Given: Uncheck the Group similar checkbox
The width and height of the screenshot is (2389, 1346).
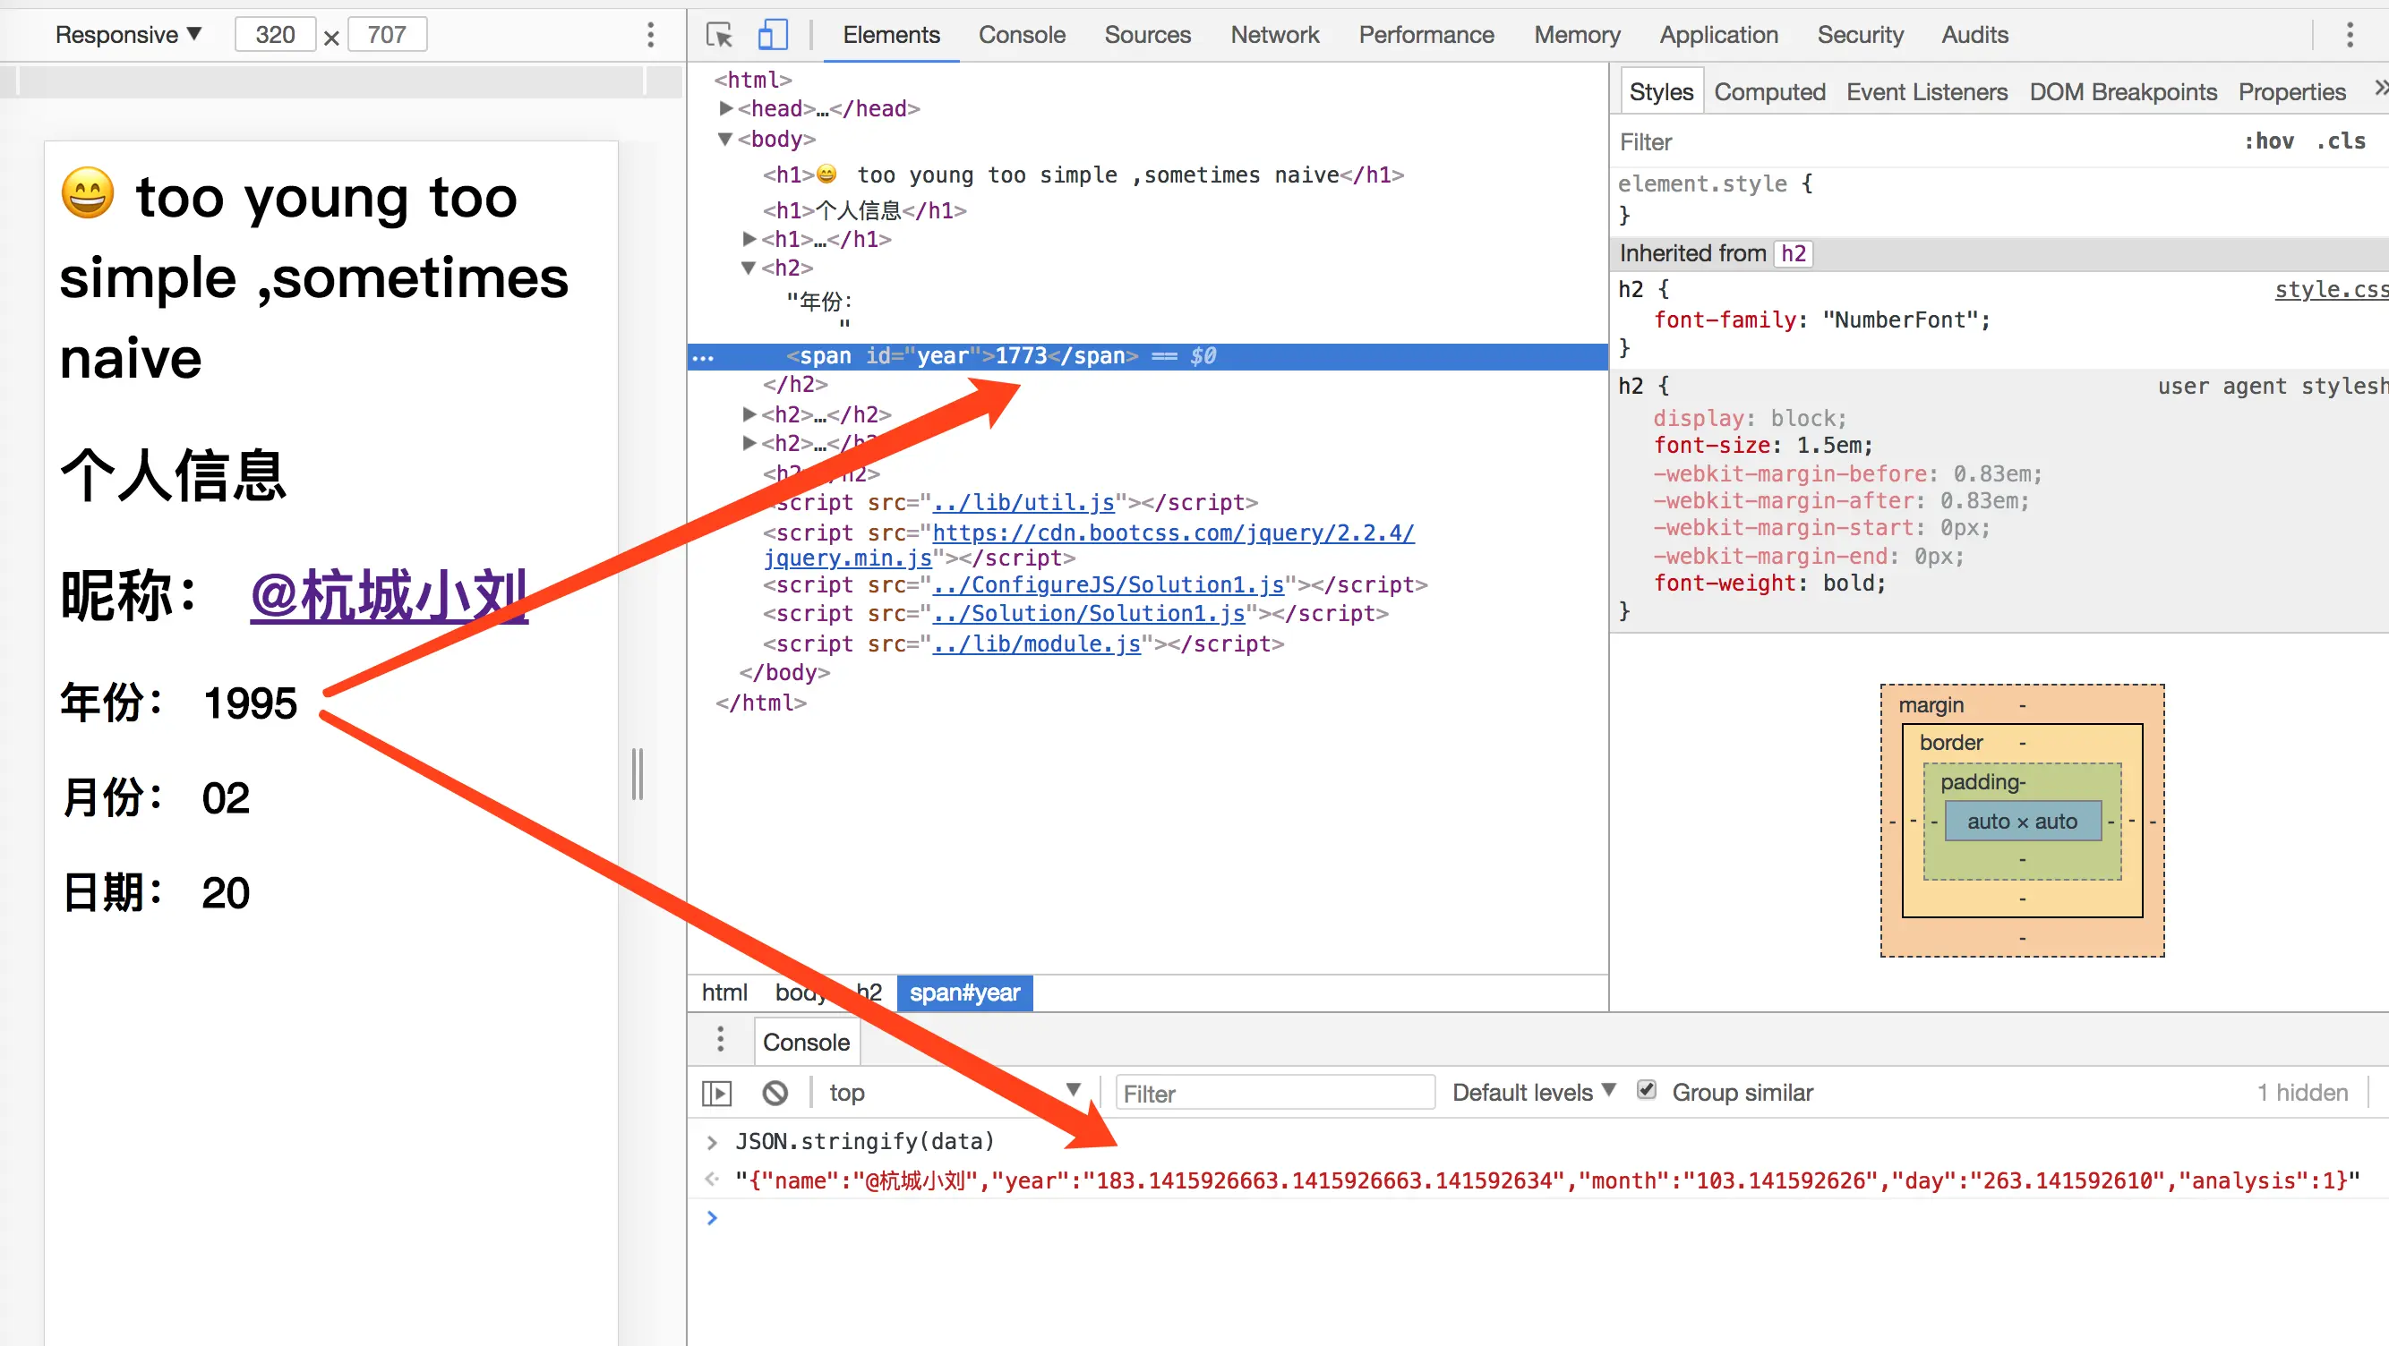Looking at the screenshot, I should click(1646, 1090).
